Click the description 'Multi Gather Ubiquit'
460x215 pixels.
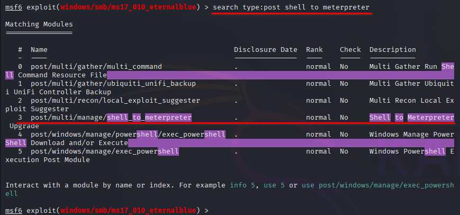click(x=412, y=84)
